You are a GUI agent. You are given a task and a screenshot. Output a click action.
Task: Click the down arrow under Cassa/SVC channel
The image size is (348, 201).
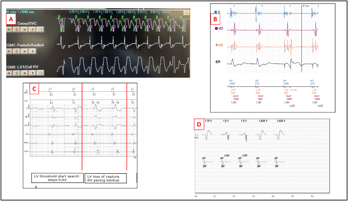(26, 30)
